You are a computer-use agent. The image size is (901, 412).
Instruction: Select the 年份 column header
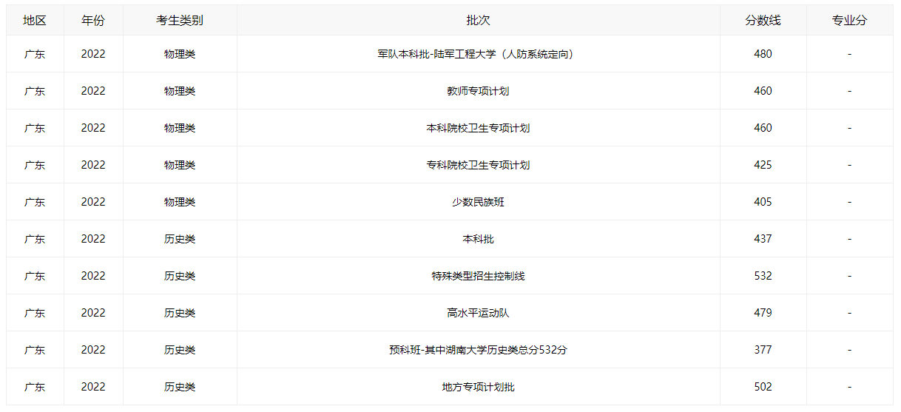coord(93,21)
